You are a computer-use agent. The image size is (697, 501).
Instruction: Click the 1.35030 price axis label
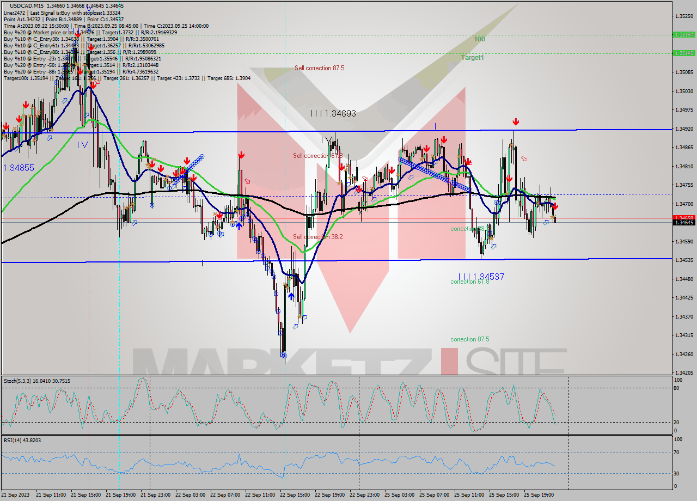tap(683, 91)
